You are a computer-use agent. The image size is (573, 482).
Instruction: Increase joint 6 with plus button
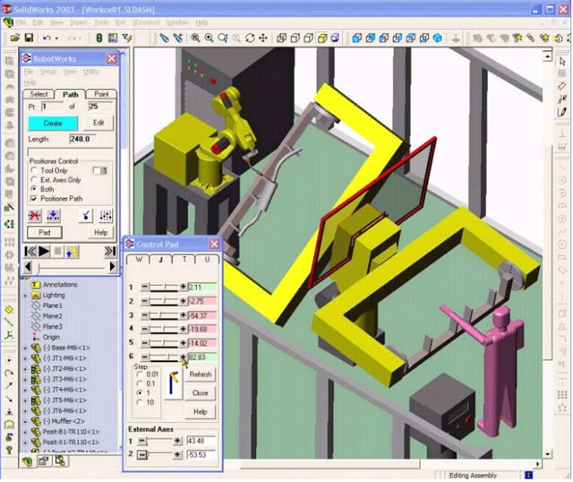[x=183, y=357]
